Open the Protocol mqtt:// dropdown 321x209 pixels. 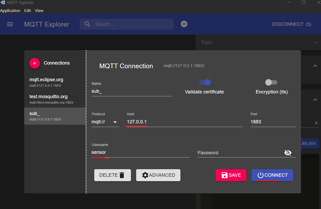click(105, 122)
